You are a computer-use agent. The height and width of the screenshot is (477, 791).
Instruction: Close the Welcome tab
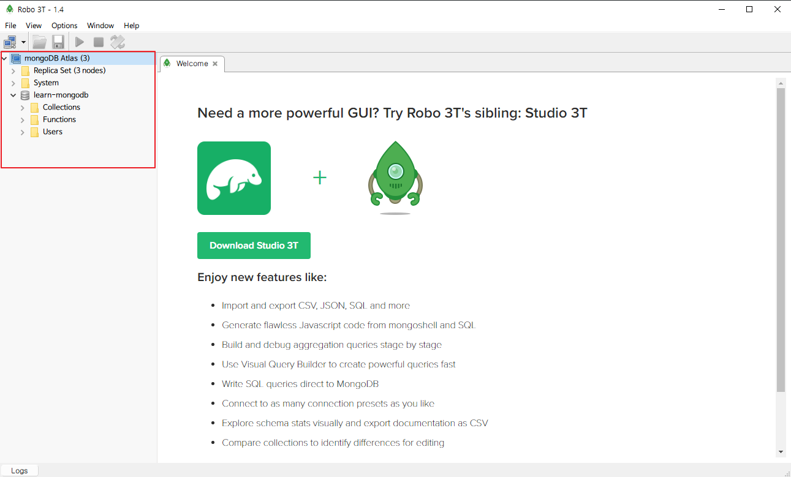pyautogui.click(x=215, y=64)
